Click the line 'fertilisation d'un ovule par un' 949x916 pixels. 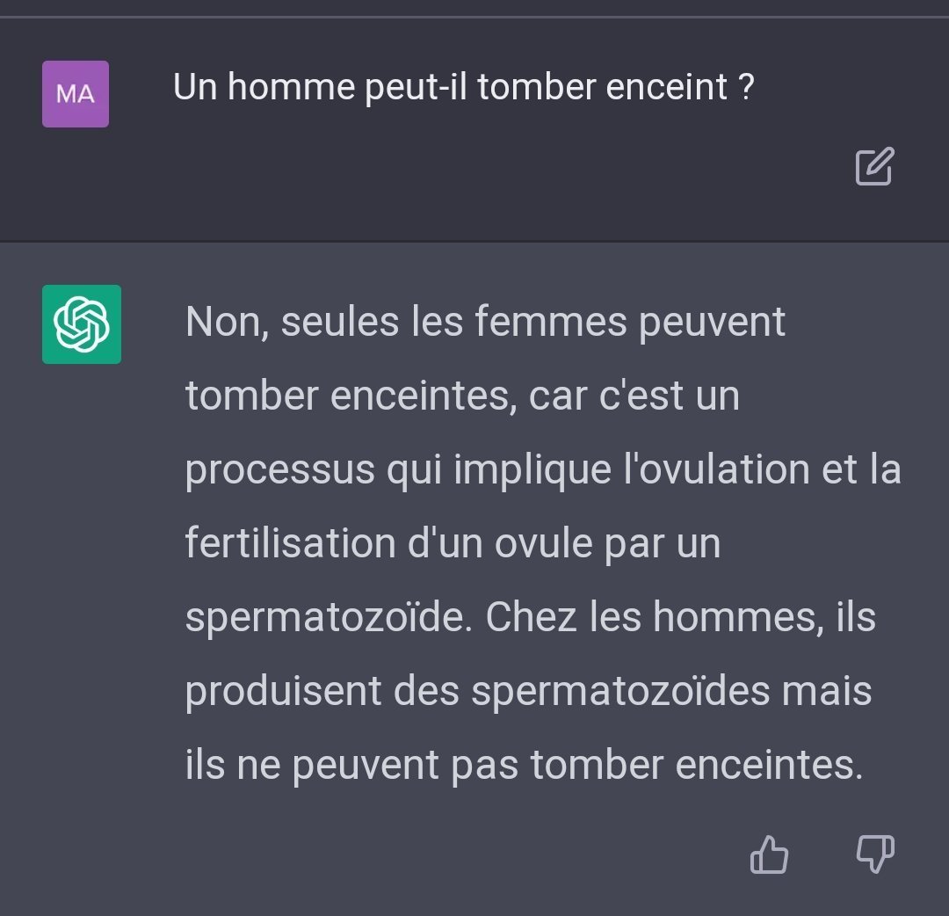click(x=453, y=543)
